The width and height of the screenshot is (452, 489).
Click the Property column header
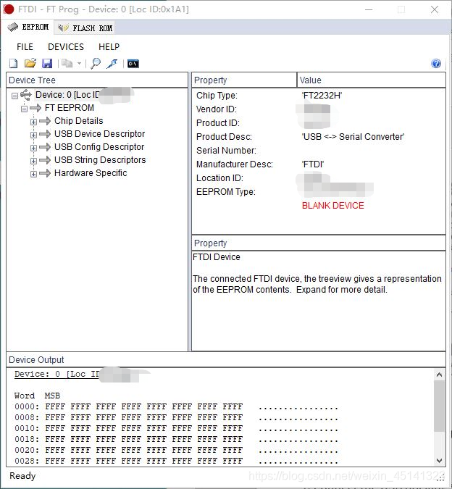[244, 80]
